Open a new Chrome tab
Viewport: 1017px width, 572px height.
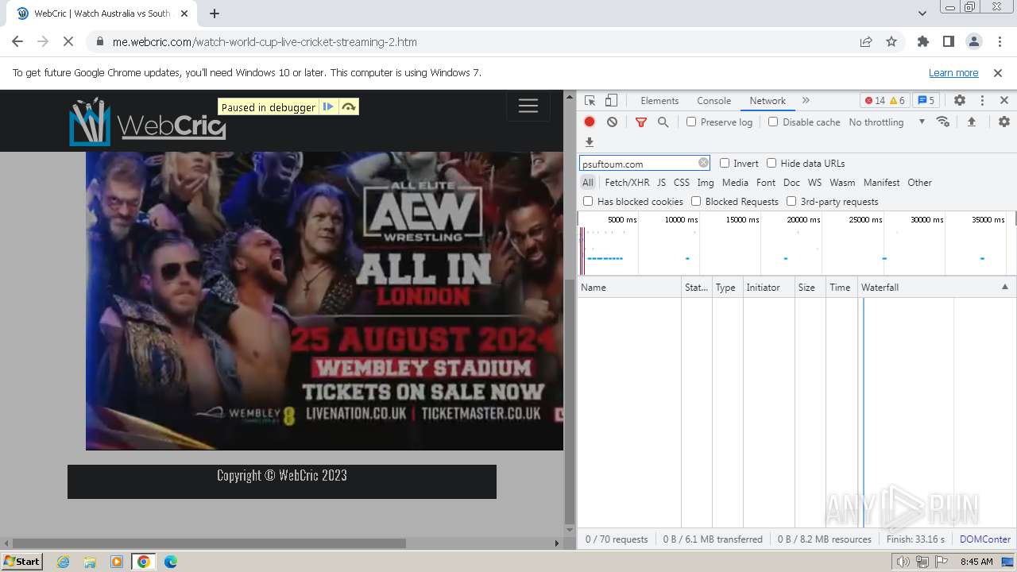(215, 14)
